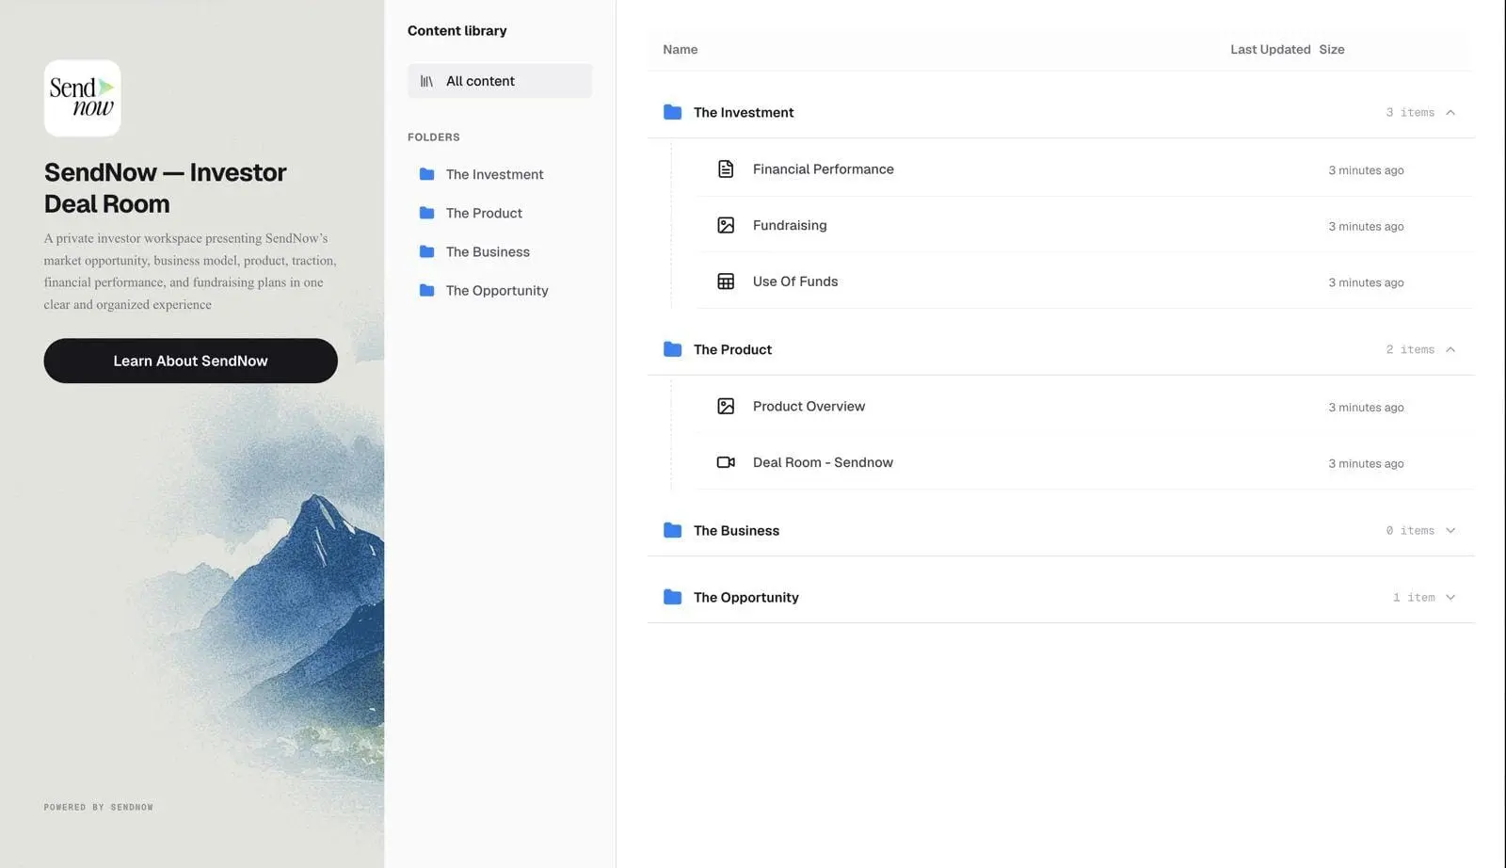
Task: Click the timestamp for Financial Performance
Action: tap(1366, 170)
